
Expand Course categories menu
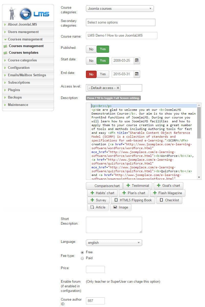point(28,60)
